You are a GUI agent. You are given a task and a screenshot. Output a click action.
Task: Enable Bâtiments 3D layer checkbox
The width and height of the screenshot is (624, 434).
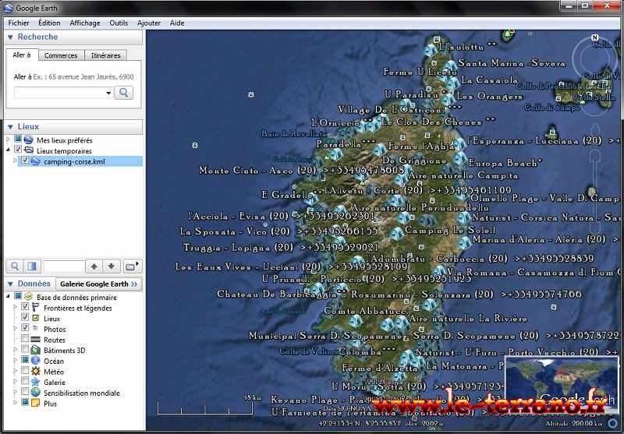(25, 349)
